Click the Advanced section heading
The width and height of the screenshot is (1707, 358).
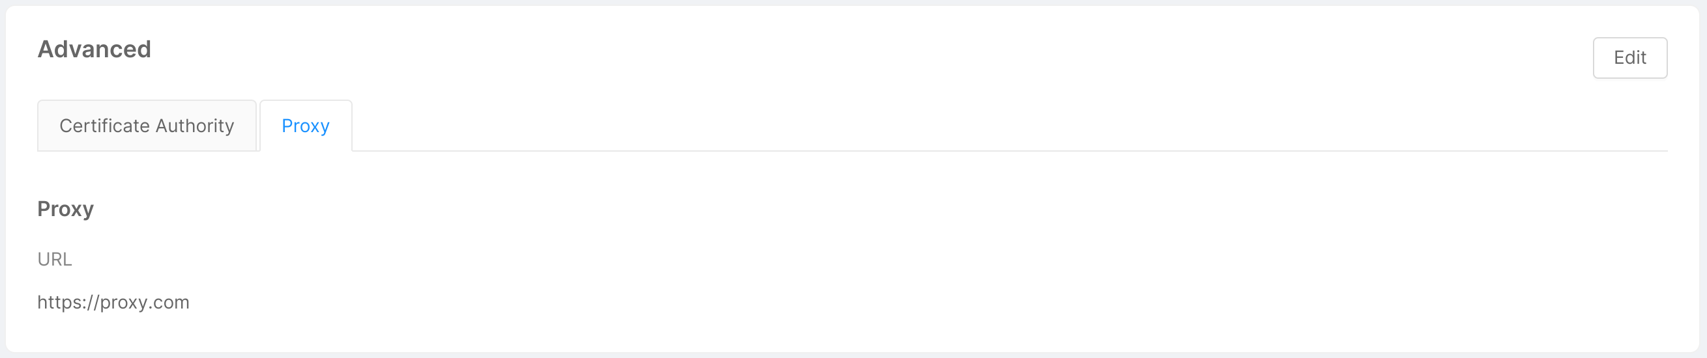pos(94,49)
